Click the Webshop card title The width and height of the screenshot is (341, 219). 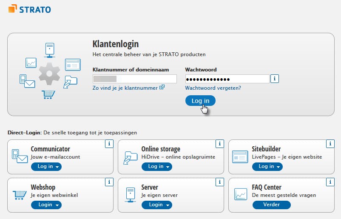(x=43, y=187)
